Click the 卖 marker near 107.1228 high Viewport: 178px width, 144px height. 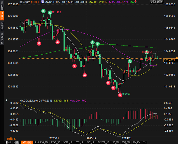pos(50,13)
